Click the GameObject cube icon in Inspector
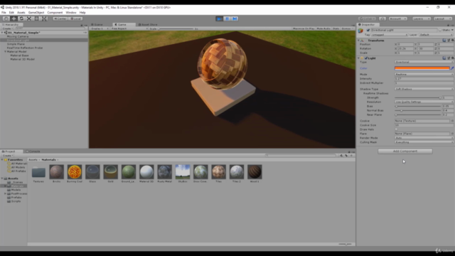This screenshot has width=455, height=256. pos(360,31)
